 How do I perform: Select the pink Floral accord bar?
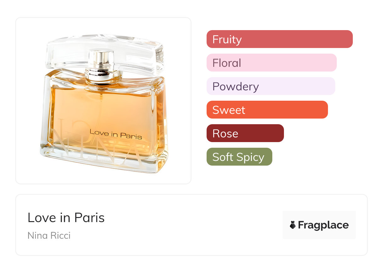pyautogui.click(x=271, y=63)
